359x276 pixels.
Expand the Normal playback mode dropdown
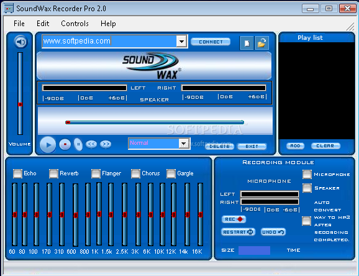pos(184,144)
